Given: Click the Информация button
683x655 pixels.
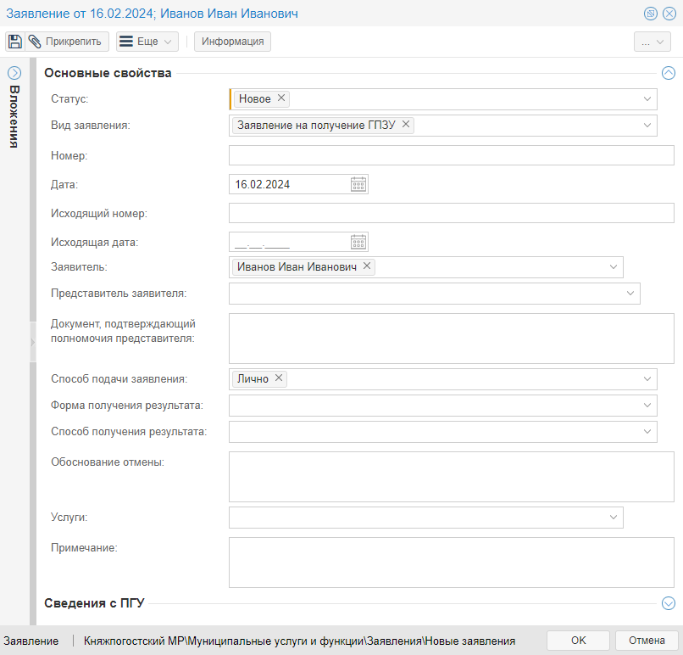Looking at the screenshot, I should tap(232, 42).
